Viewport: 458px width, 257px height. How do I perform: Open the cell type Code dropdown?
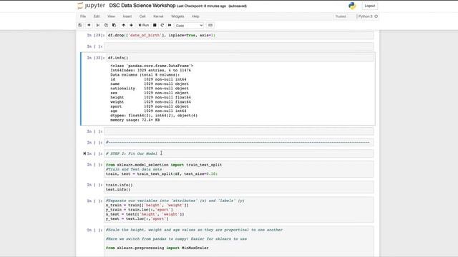(189, 26)
